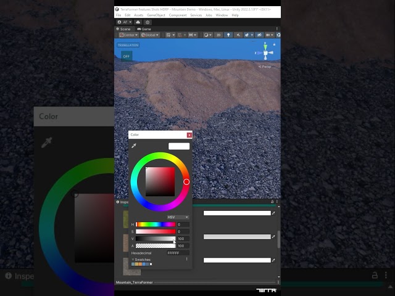Toggle 2D view mode
The width and height of the screenshot is (395, 296).
218,35
